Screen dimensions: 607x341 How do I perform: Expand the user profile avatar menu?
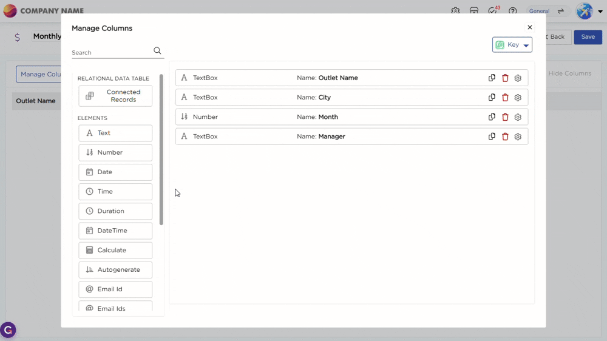click(585, 11)
